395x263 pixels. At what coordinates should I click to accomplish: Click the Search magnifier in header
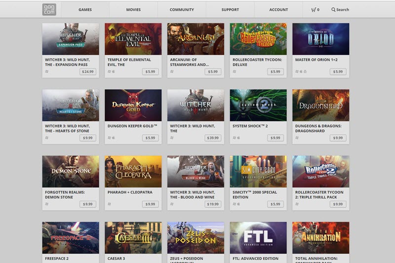coord(333,9)
